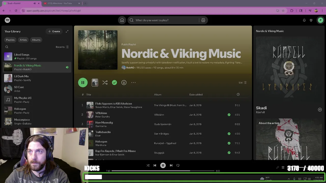
Task: Add Skadi to Liked Songs
Action: [x=320, y=110]
